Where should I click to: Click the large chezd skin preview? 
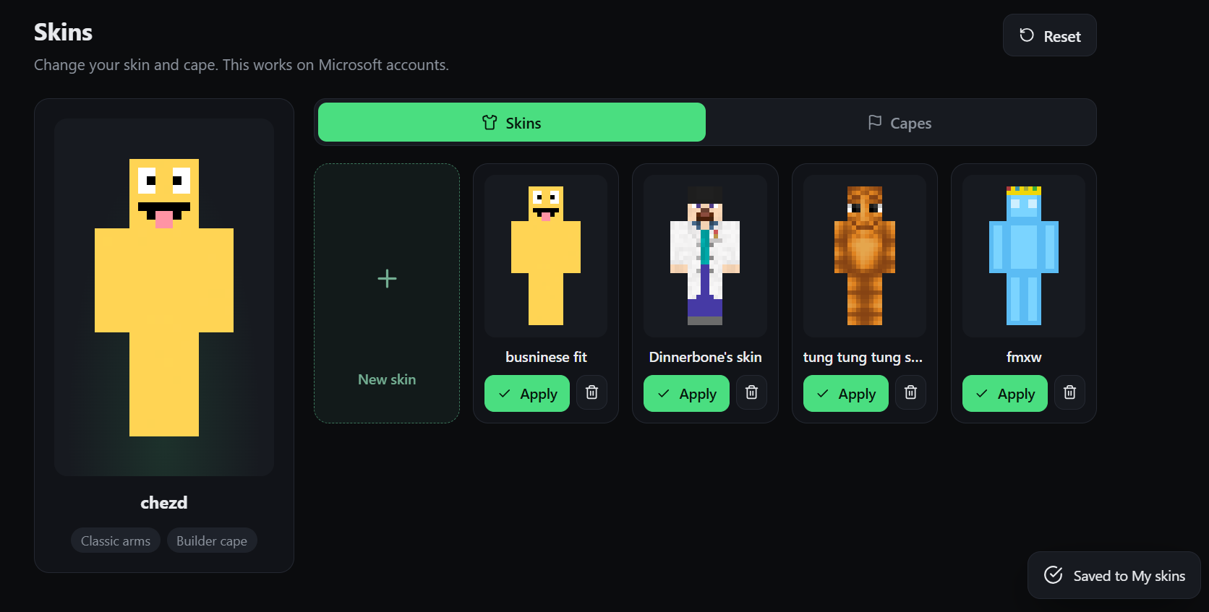[164, 297]
